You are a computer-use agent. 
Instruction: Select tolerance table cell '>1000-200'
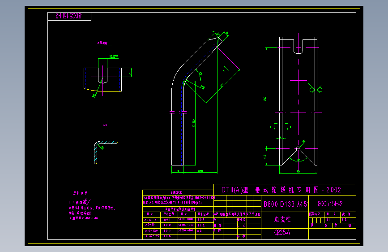coord(186,225)
